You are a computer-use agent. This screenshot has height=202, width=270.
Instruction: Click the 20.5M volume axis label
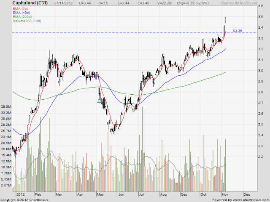[x=6, y=143]
